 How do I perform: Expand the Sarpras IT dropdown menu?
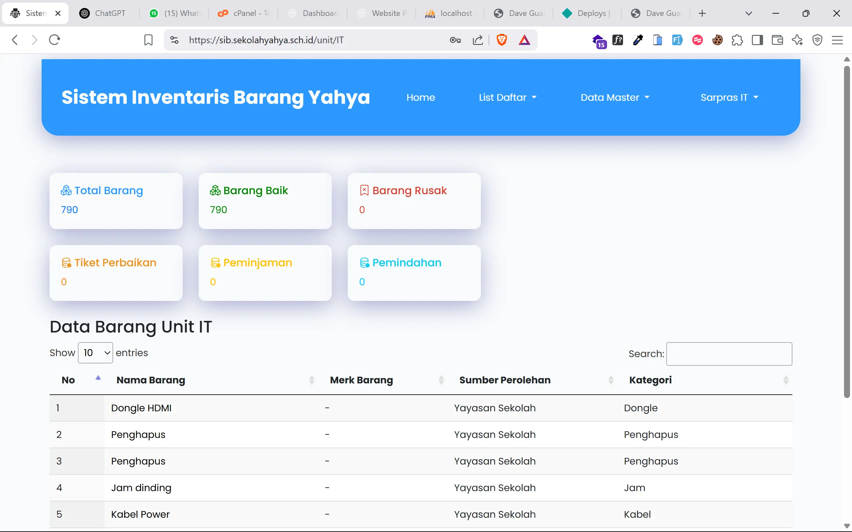coord(730,97)
